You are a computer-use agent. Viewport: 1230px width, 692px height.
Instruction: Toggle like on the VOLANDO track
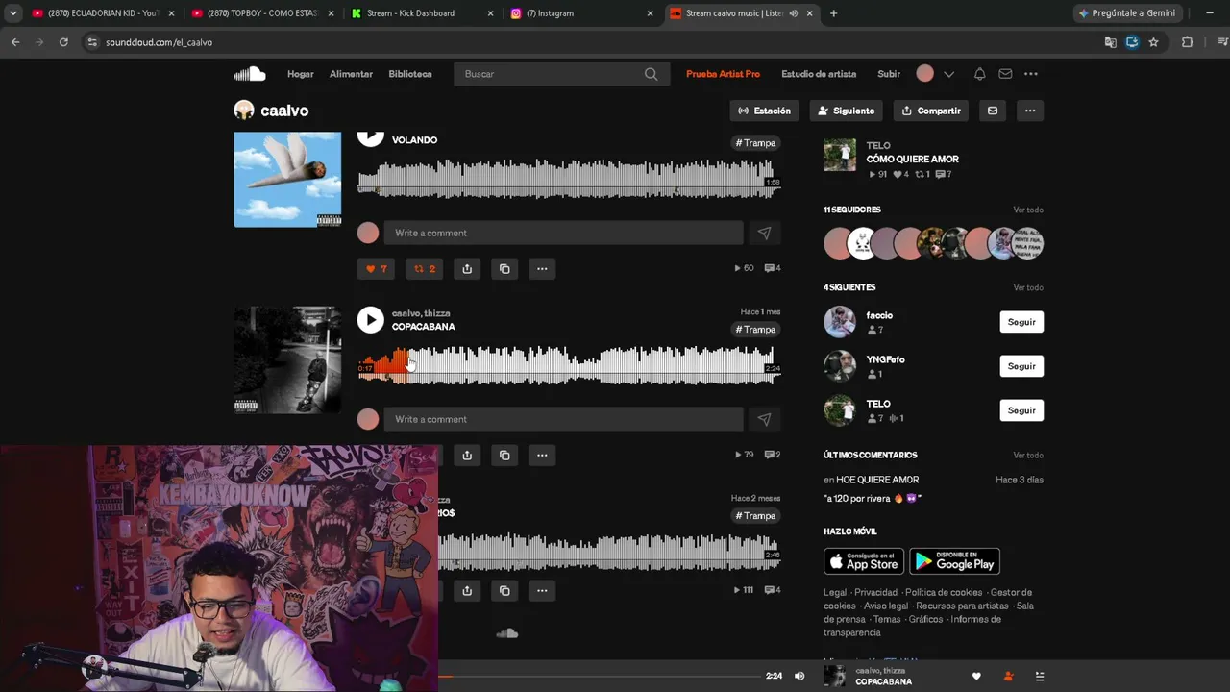point(375,269)
